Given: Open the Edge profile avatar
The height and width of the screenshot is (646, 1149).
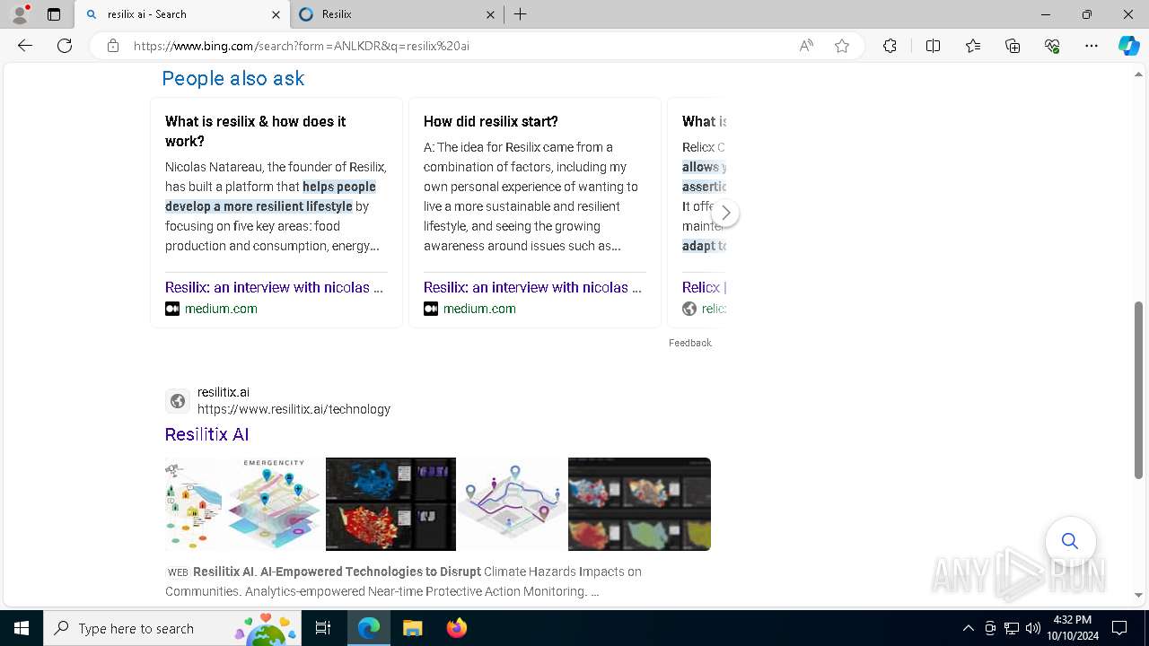Looking at the screenshot, I should tap(20, 14).
